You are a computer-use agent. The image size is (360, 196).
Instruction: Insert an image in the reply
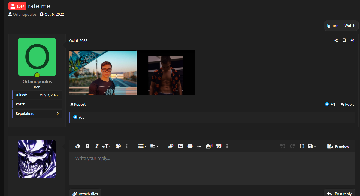coord(180,146)
